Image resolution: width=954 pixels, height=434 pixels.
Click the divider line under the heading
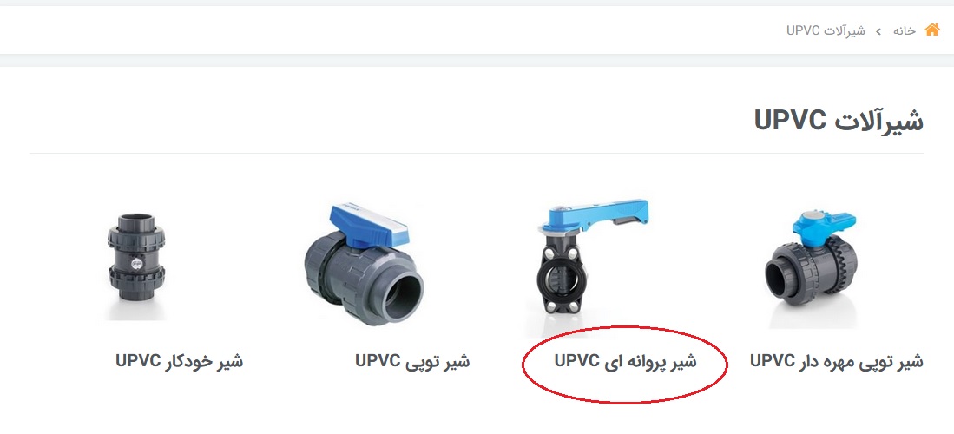[x=477, y=154]
